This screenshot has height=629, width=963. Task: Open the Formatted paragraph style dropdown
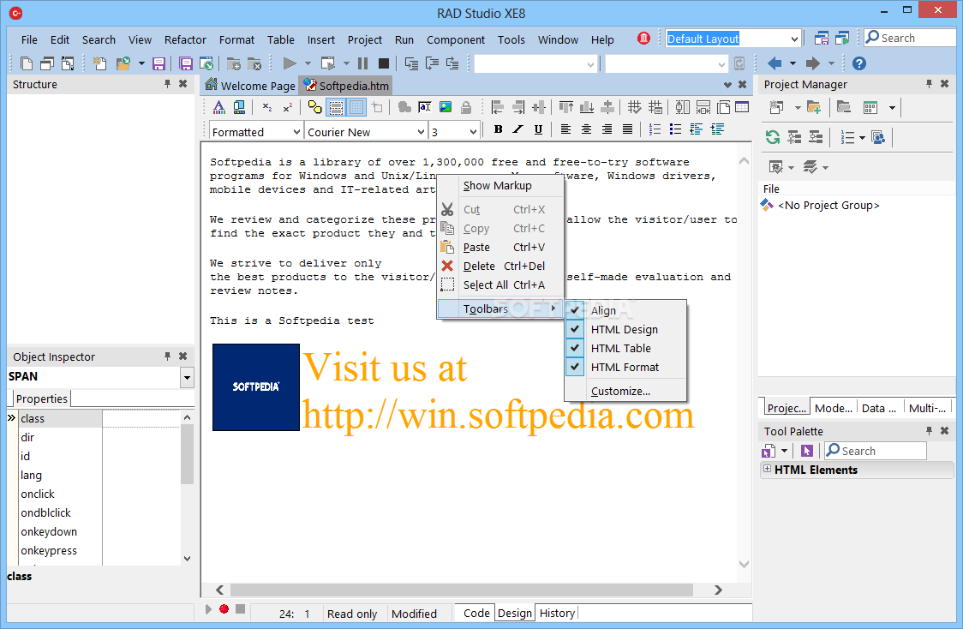(x=296, y=132)
